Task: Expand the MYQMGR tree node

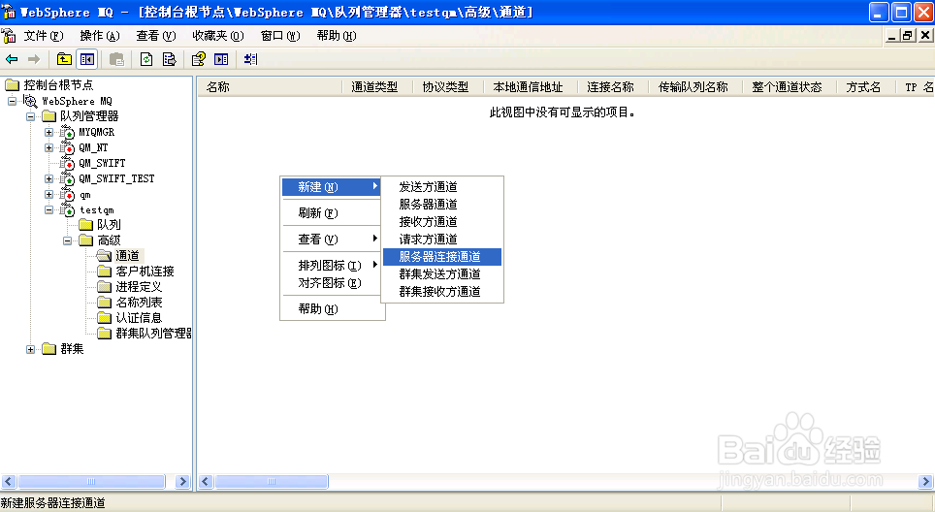Action: pyautogui.click(x=48, y=132)
